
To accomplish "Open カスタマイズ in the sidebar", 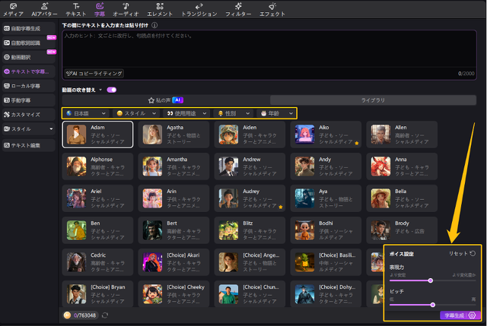I will (x=29, y=115).
